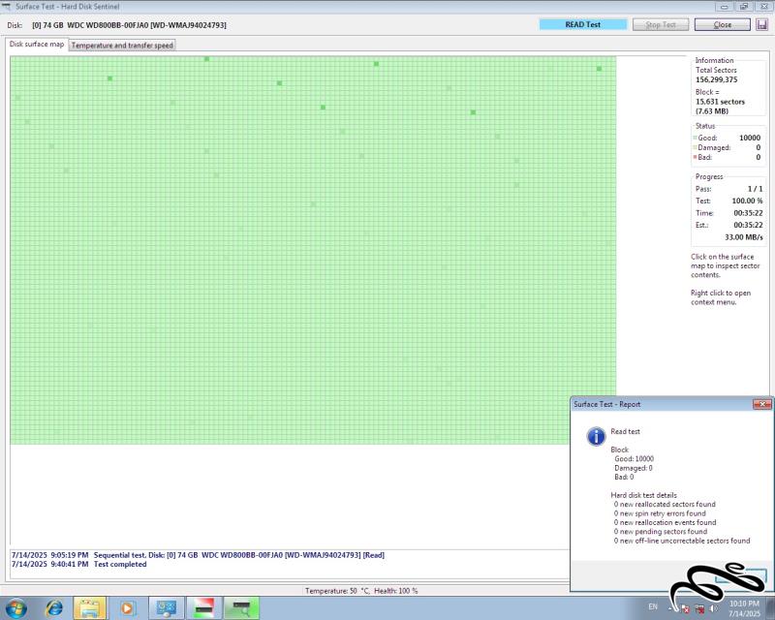Image resolution: width=775 pixels, height=620 pixels.
Task: Click the READ Test label
Action: click(583, 24)
